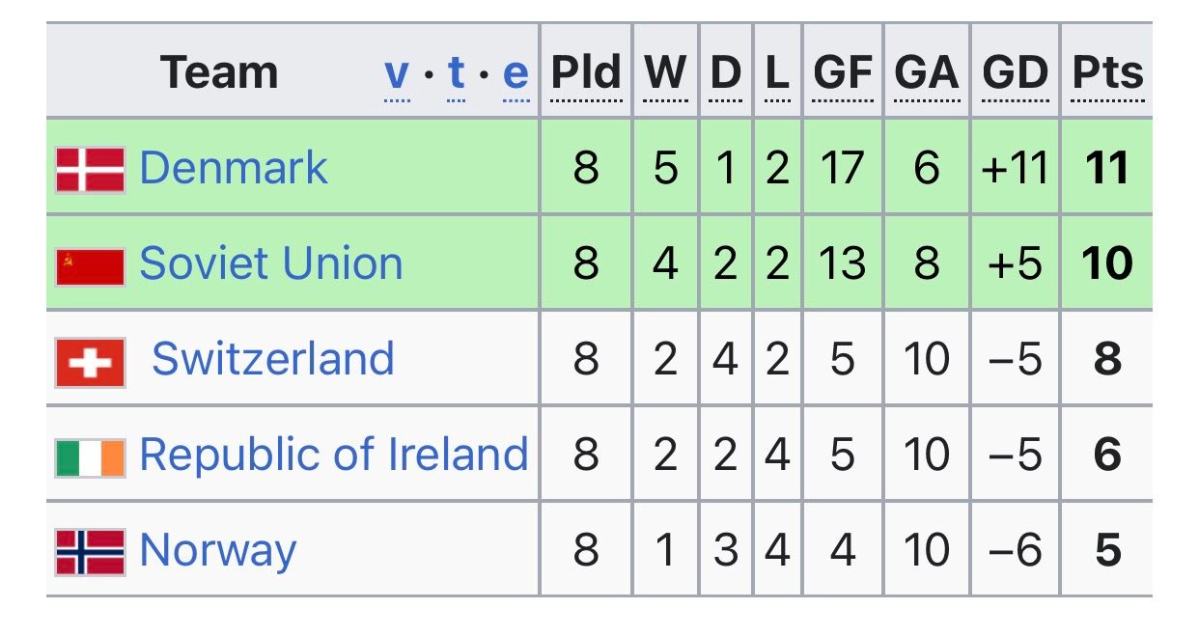Open the Norway team link

(x=218, y=550)
